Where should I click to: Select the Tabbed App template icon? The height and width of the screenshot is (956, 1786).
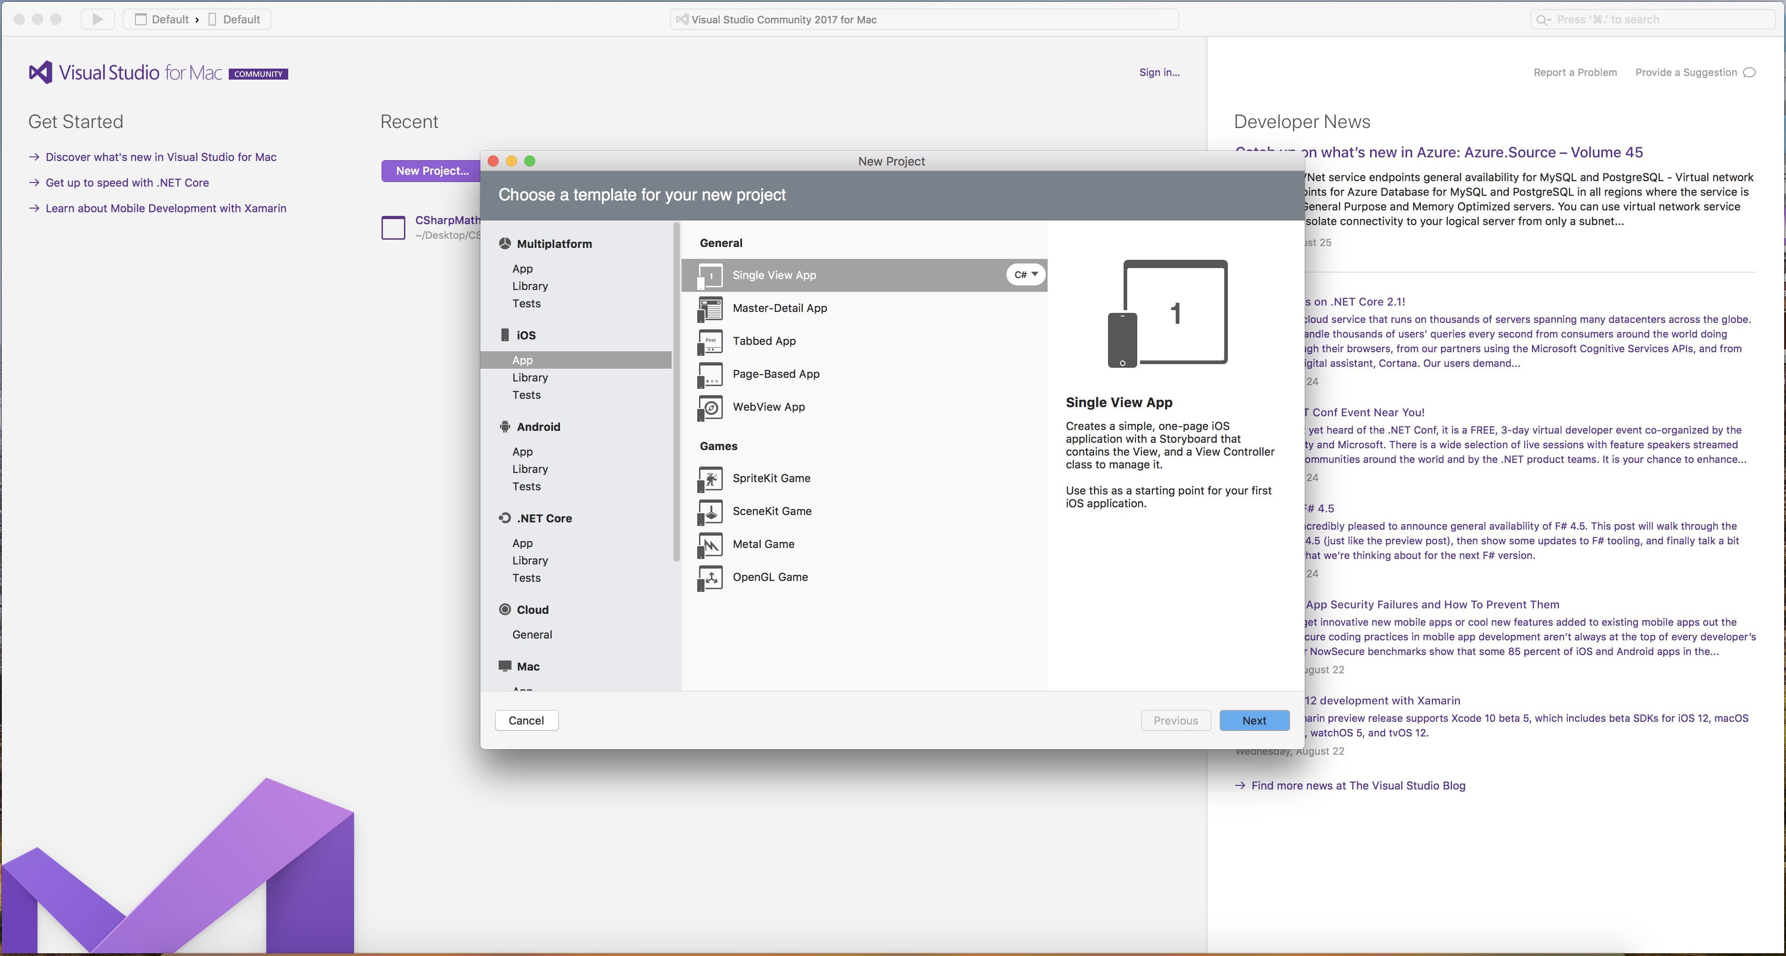click(710, 342)
